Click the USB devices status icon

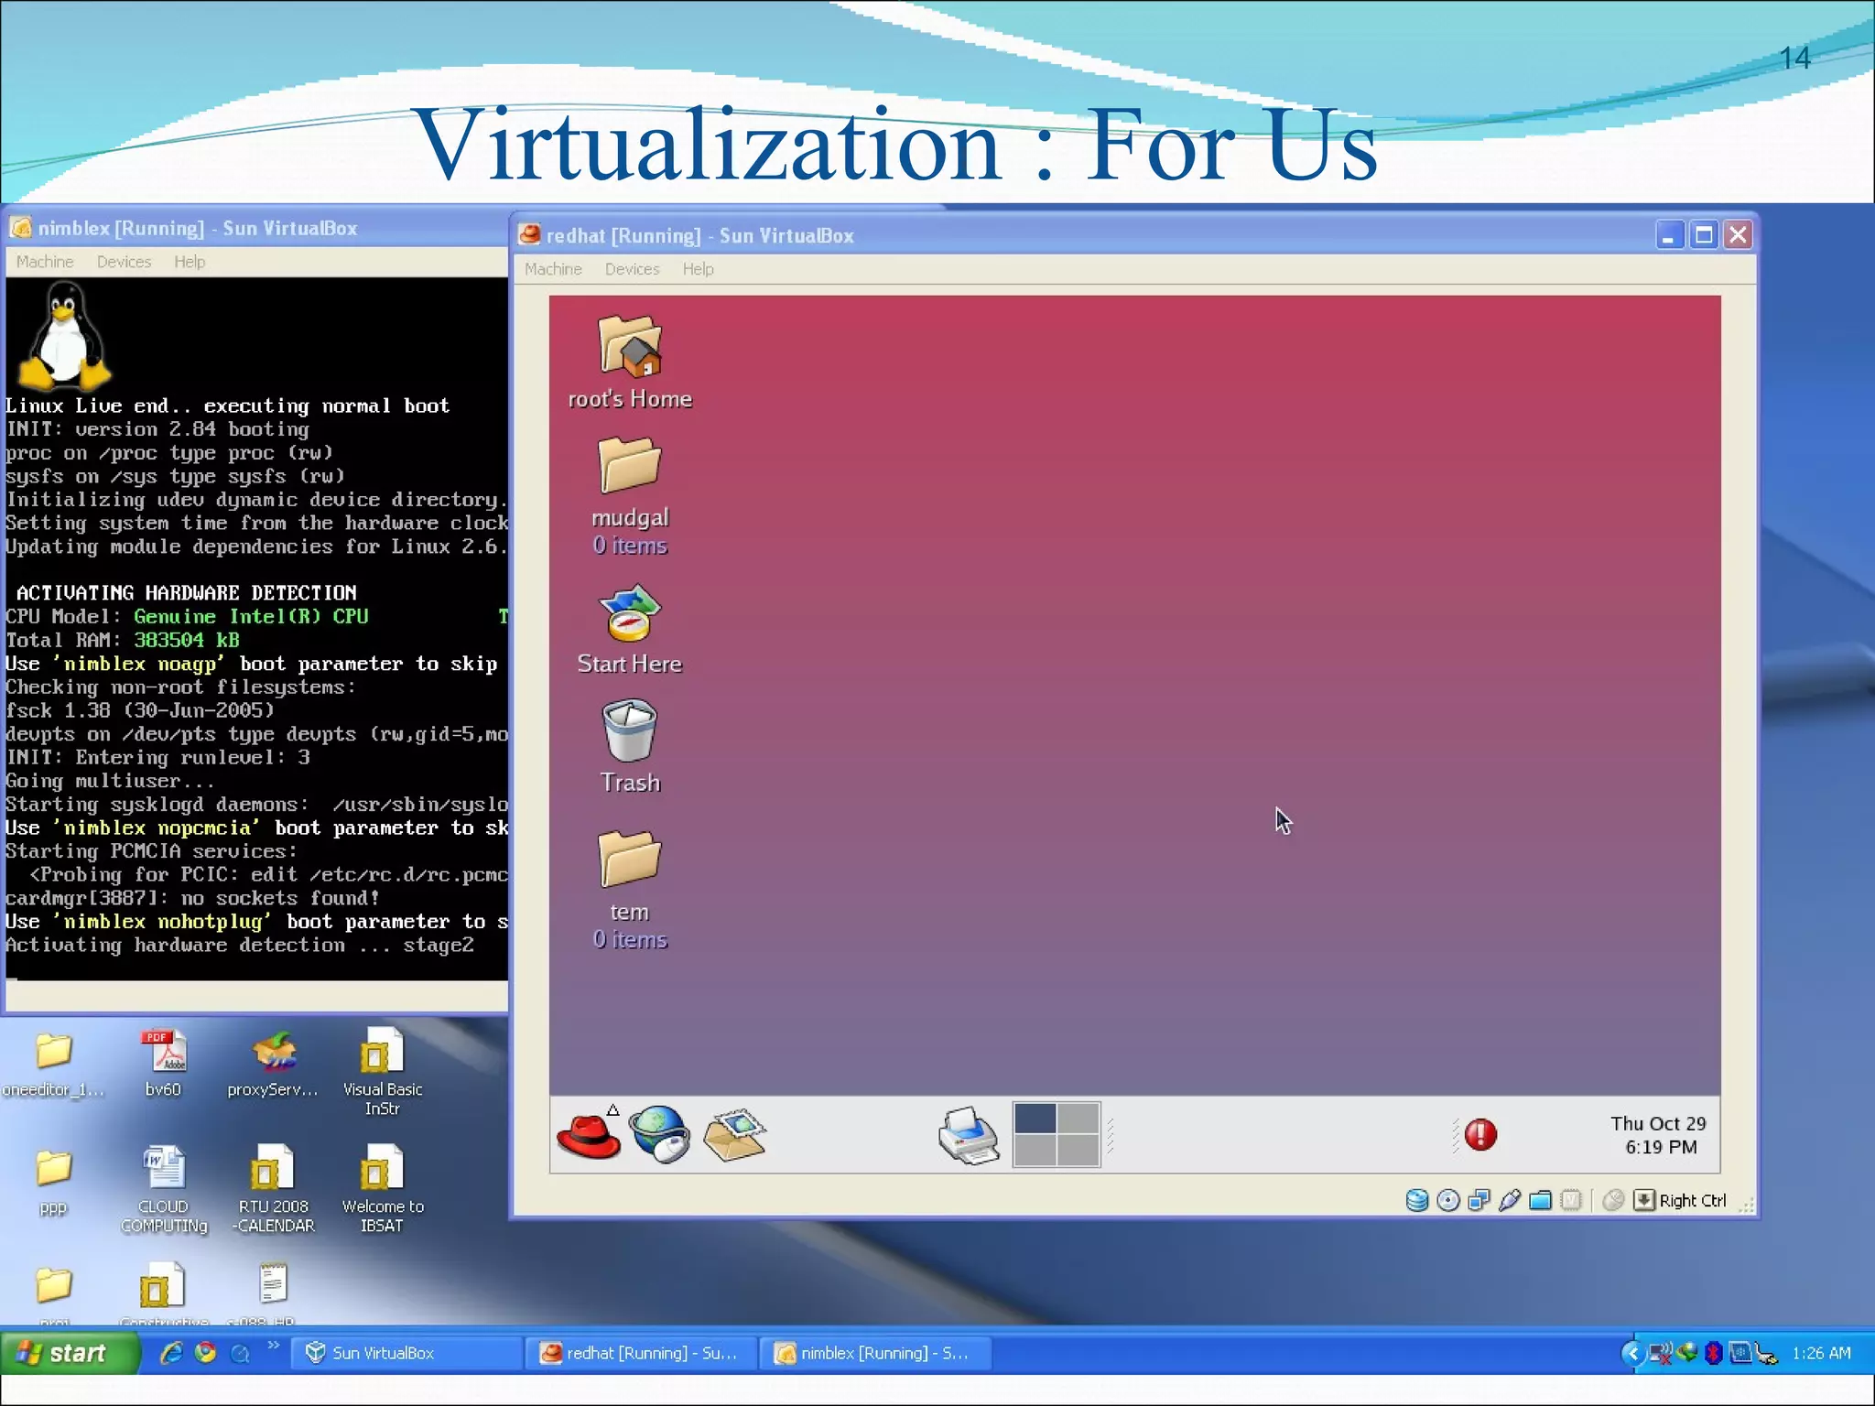(x=1510, y=1200)
